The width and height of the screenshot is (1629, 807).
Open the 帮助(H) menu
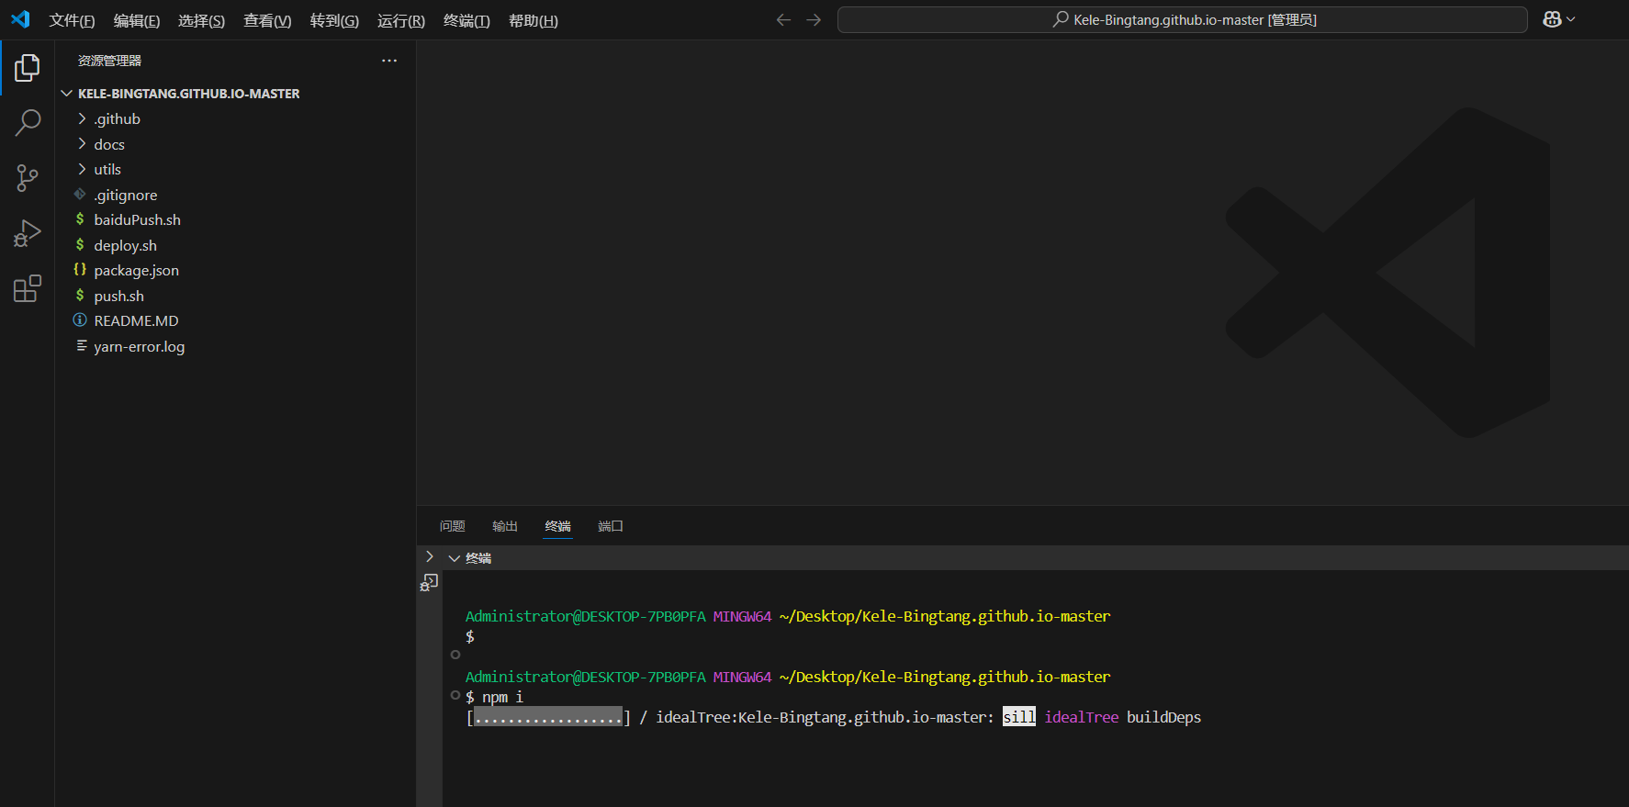click(x=534, y=20)
